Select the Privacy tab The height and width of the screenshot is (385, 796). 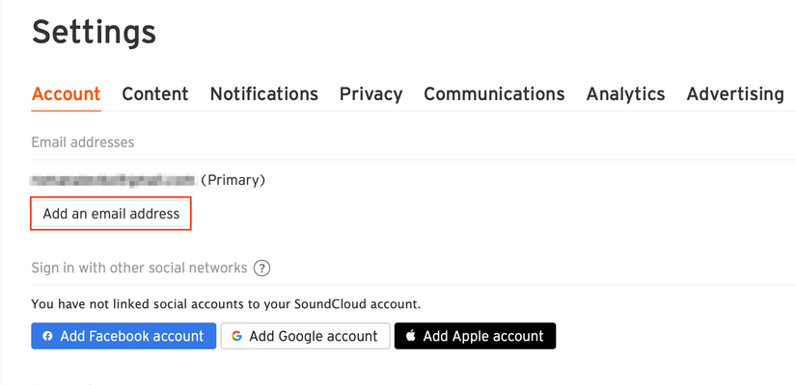point(371,93)
